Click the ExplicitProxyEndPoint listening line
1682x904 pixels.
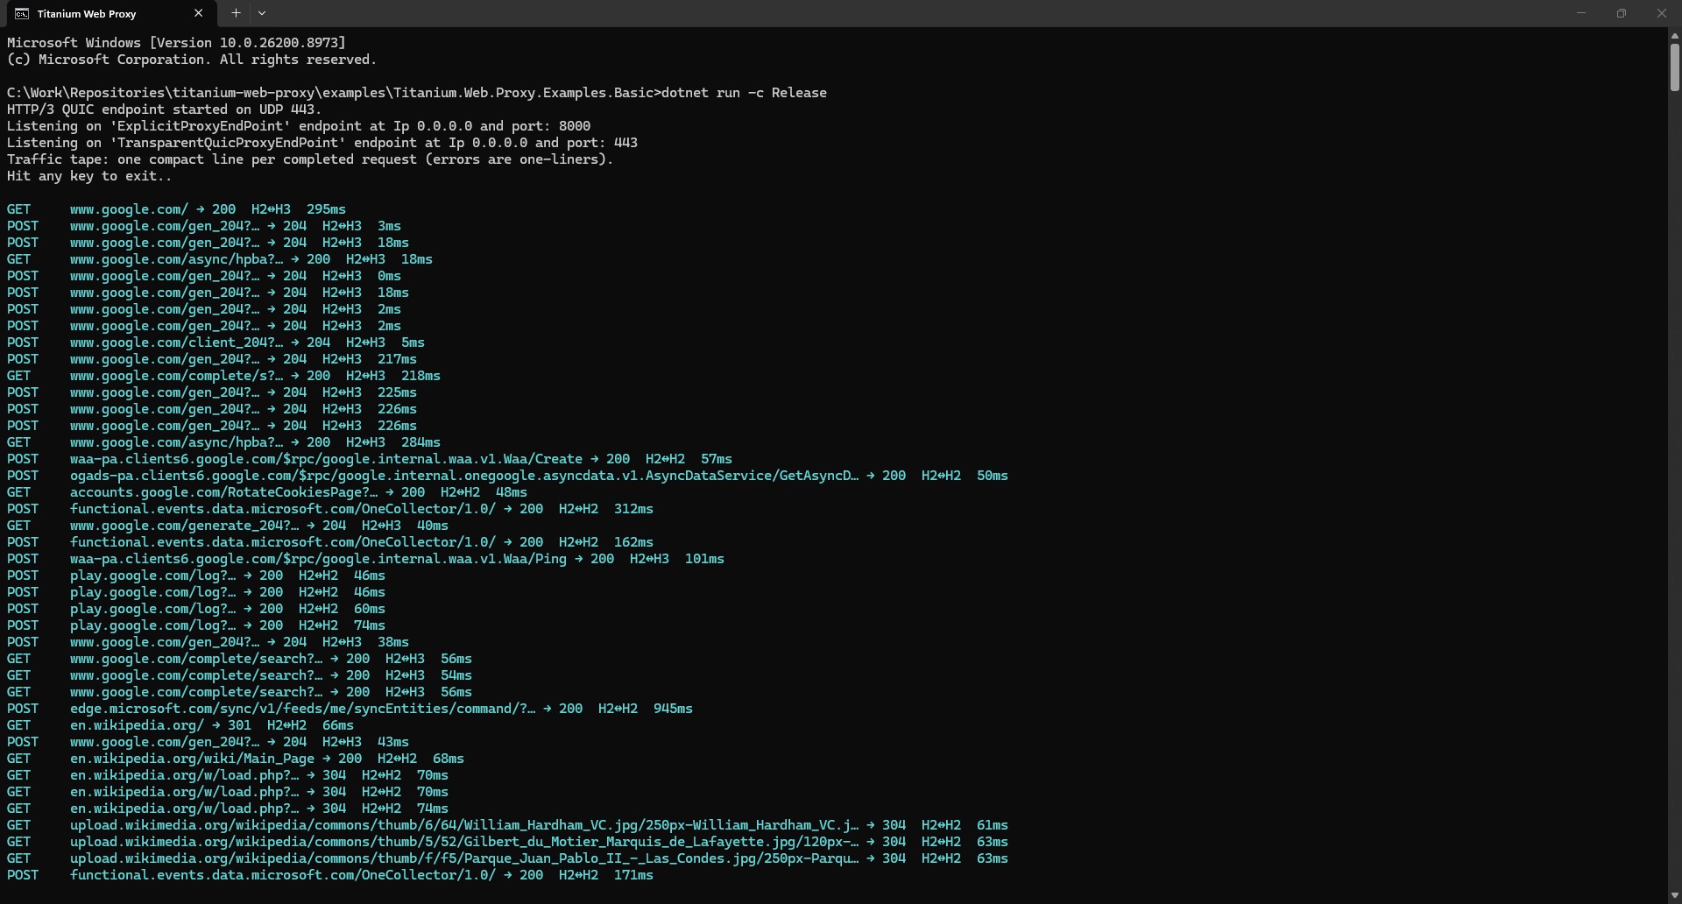(x=299, y=126)
